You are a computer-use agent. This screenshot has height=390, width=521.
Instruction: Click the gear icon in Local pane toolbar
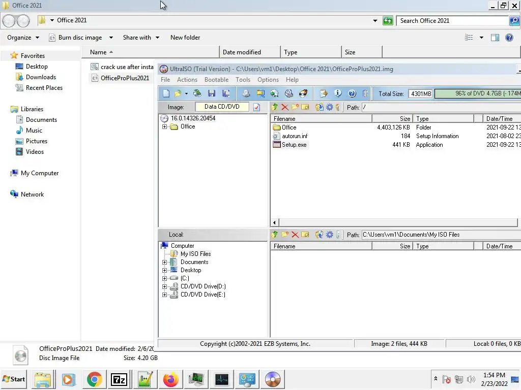[x=330, y=235]
